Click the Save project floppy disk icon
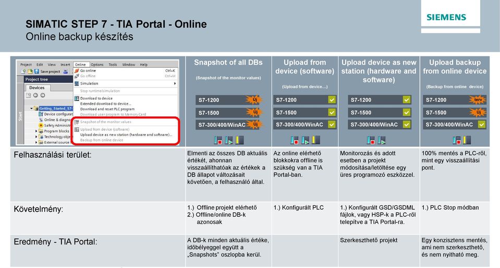This screenshot has width=500, height=268. pyautogui.click(x=36, y=71)
